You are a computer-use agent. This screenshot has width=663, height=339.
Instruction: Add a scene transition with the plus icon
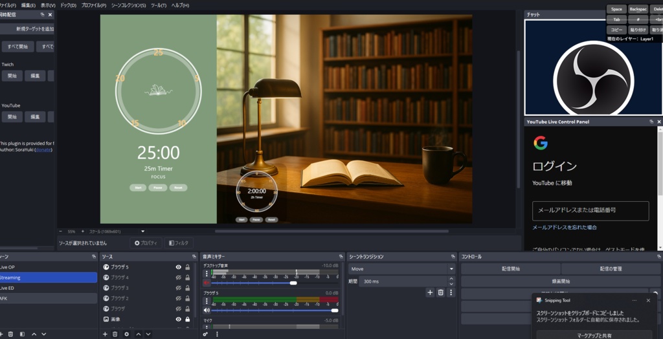pyautogui.click(x=430, y=292)
